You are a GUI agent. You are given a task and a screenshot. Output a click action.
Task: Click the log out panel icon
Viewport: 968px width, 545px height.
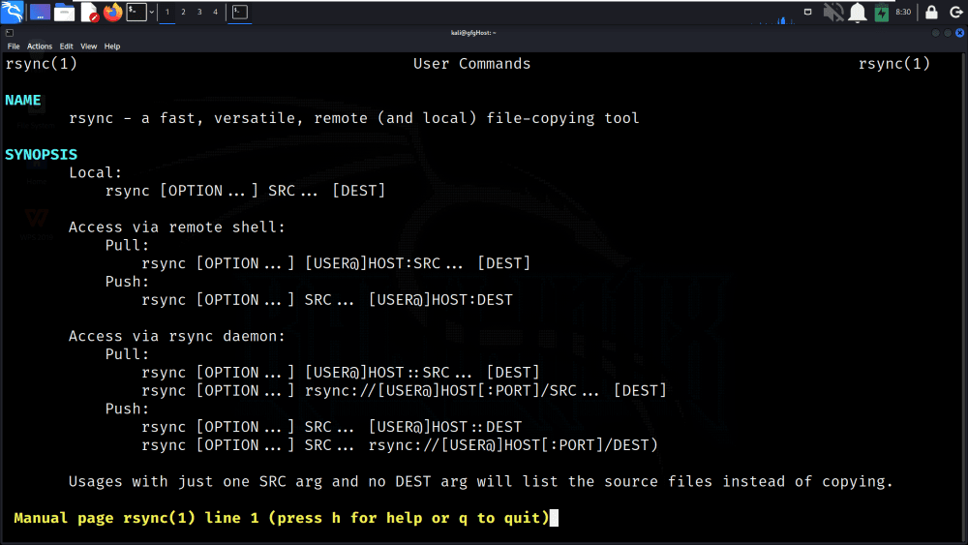point(955,12)
